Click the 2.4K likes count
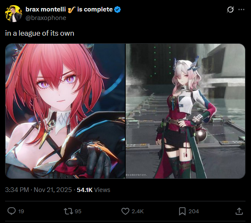This screenshot has width=251, height=223. [x=138, y=212]
